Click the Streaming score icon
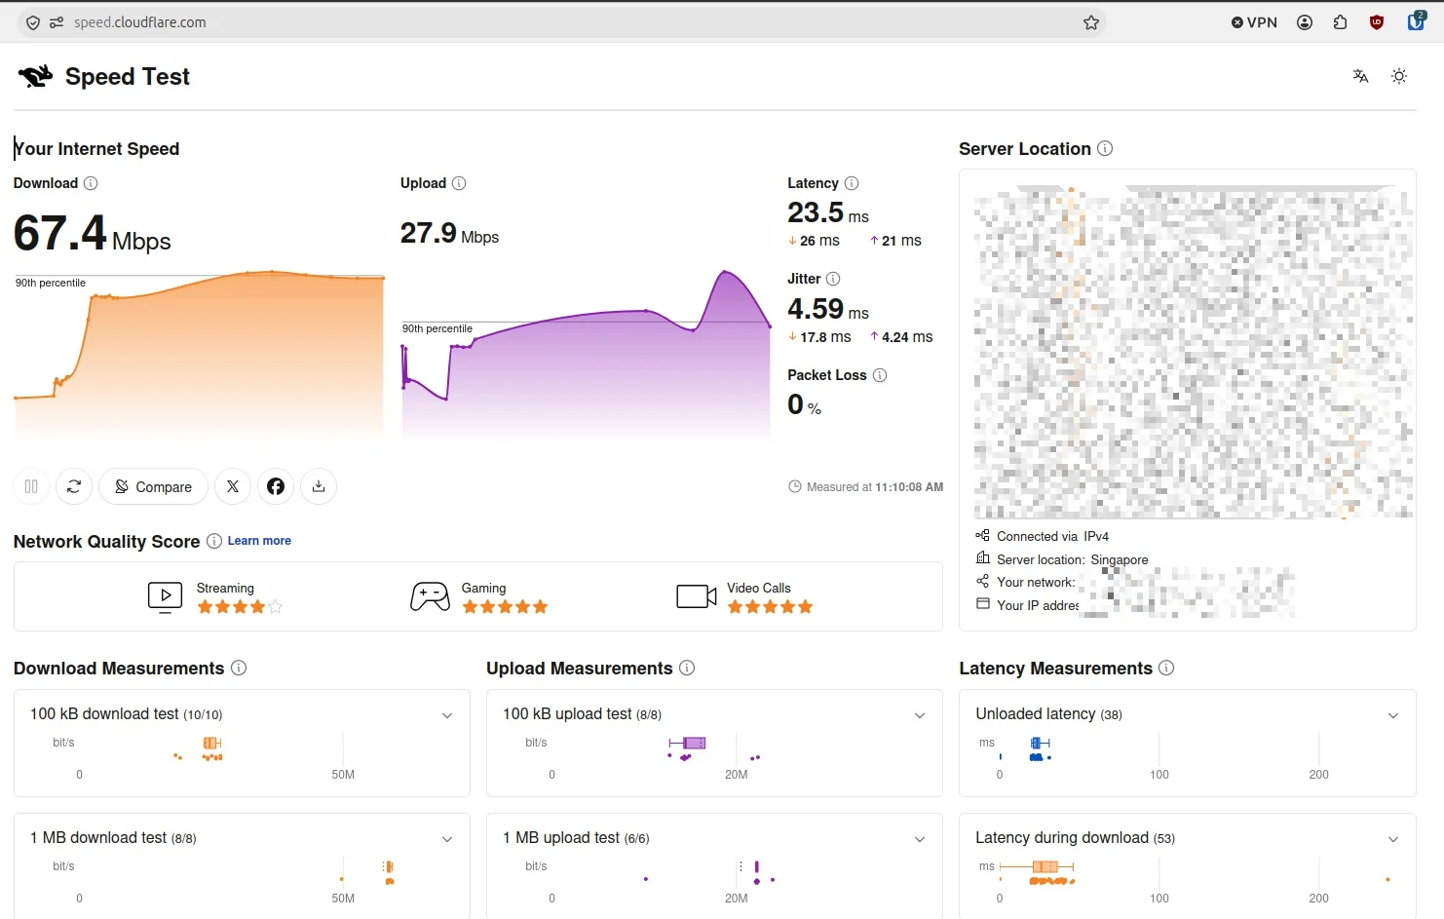 [165, 596]
